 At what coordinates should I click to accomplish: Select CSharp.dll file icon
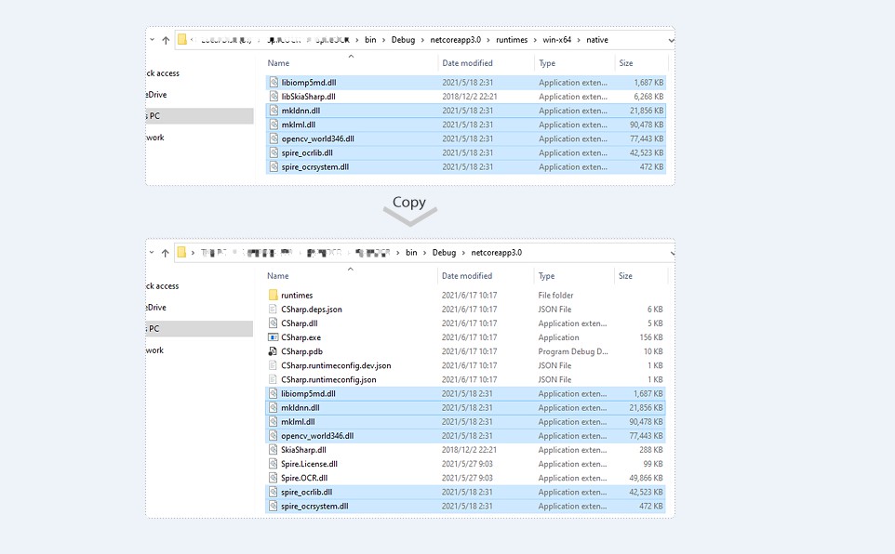click(x=274, y=323)
